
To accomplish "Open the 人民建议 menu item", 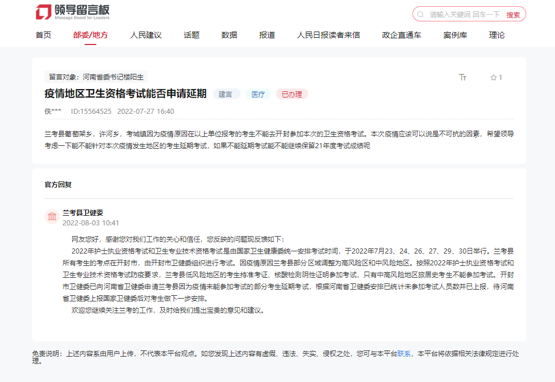I will pos(146,35).
